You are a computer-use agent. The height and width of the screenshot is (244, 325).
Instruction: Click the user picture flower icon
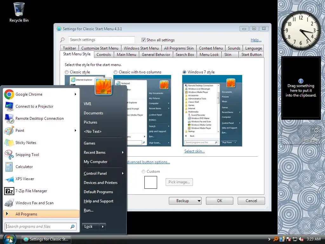[x=103, y=86]
